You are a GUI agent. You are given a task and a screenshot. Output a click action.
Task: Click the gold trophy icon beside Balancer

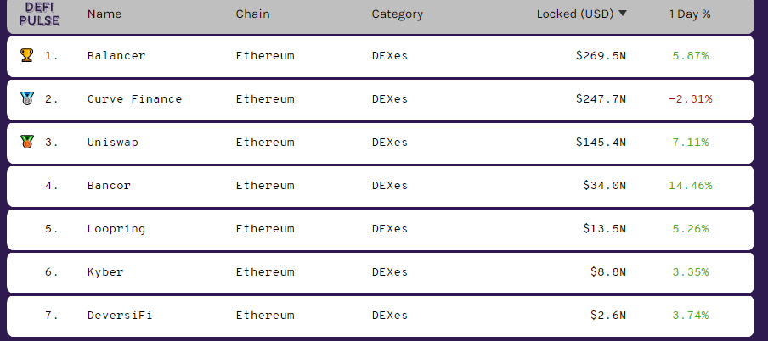tap(27, 55)
